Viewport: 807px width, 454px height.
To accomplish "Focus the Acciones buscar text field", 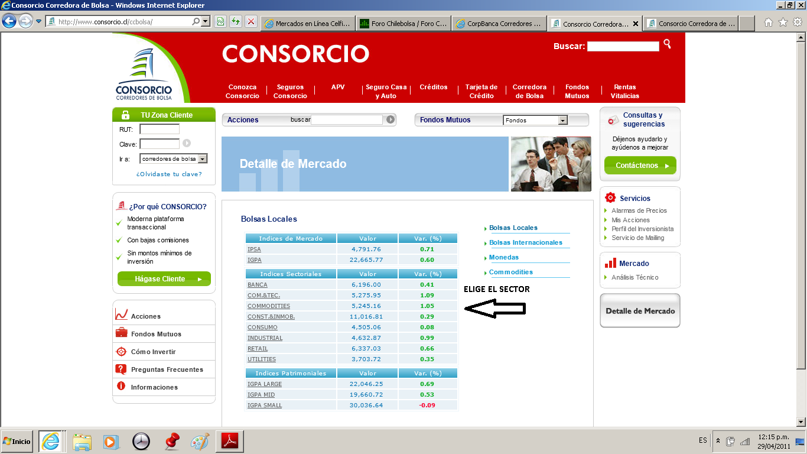I will pyautogui.click(x=347, y=120).
